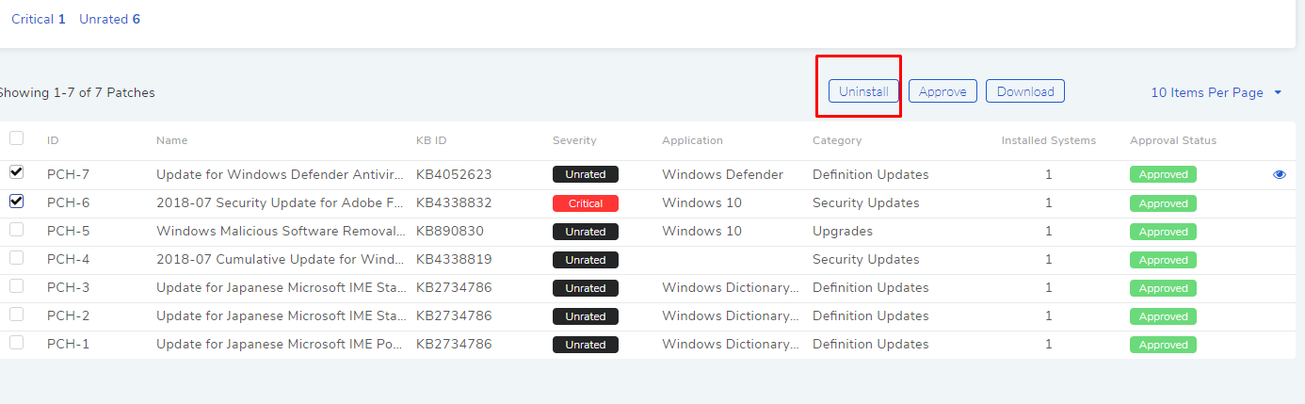Screen dimensions: 1305x404
Task: Toggle the select-all header checkbox
Action: tap(16, 138)
